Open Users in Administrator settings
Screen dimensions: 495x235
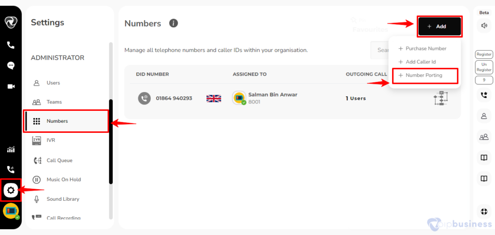click(x=53, y=83)
